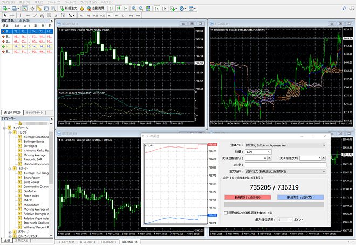Open the Strategy Tester magnifier icon

coord(53,9)
